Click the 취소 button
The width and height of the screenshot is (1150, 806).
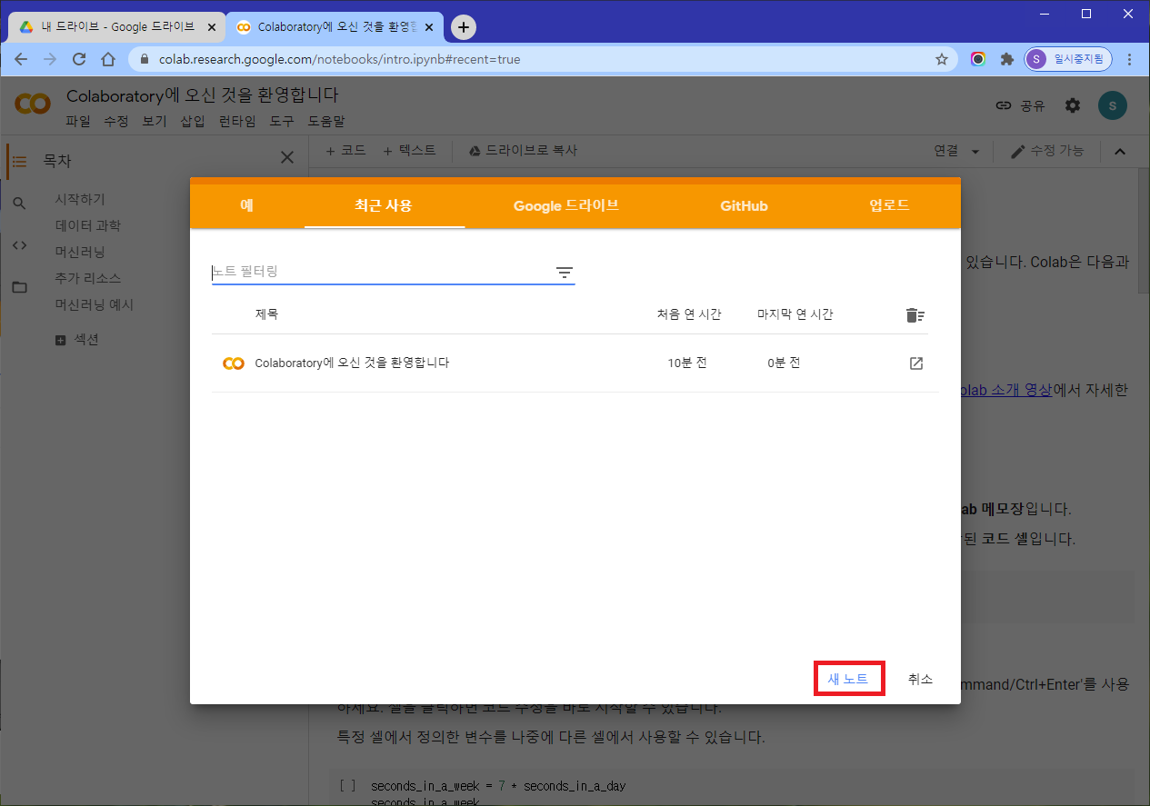pyautogui.click(x=920, y=679)
